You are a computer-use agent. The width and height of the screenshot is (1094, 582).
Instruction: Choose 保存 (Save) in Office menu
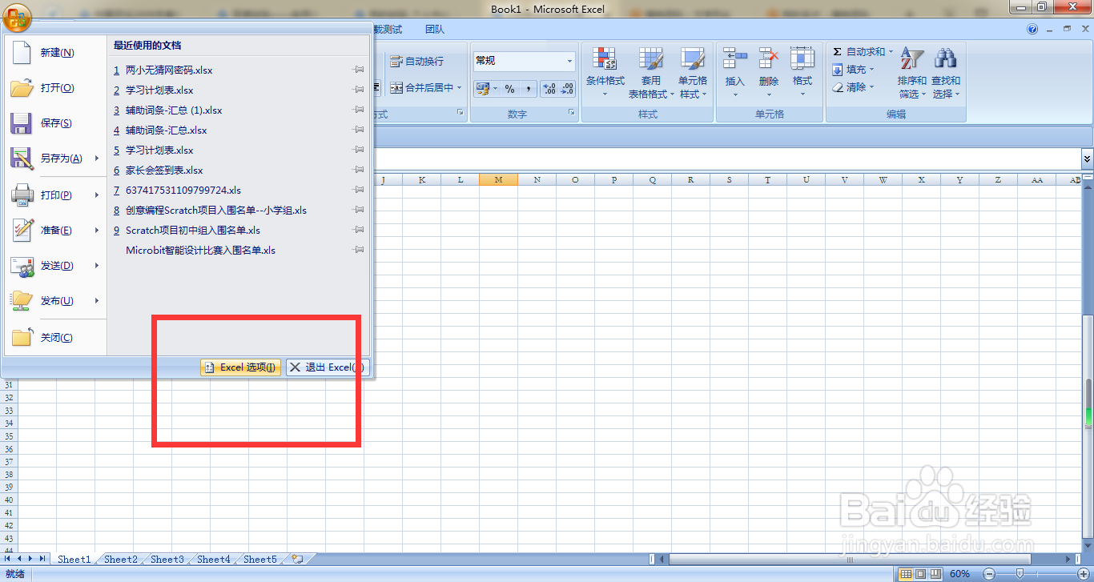click(55, 123)
